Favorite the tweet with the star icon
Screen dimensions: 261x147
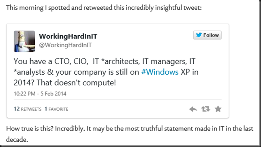[x=218, y=109]
